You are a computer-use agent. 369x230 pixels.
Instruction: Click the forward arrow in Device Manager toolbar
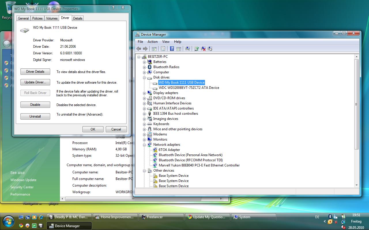point(145,49)
